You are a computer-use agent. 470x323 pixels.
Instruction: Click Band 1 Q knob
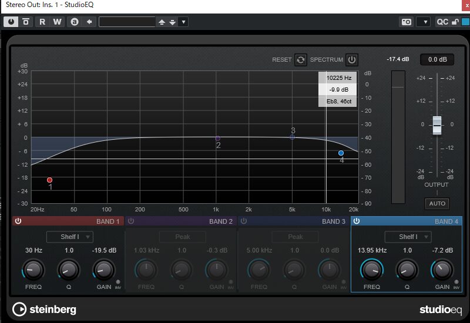point(69,270)
